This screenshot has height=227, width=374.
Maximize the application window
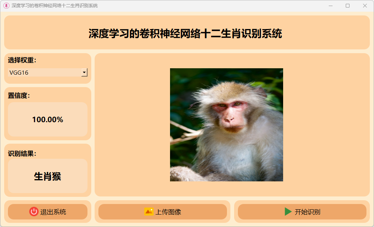click(x=348, y=6)
